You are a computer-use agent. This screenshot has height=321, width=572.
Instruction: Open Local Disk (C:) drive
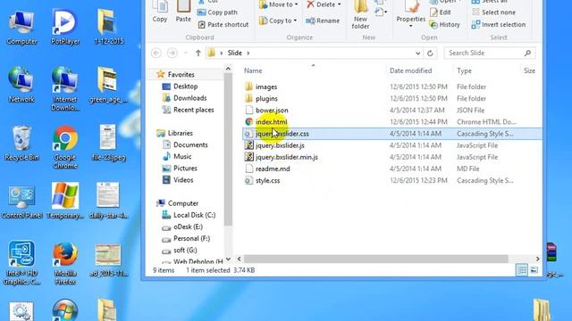tap(194, 215)
